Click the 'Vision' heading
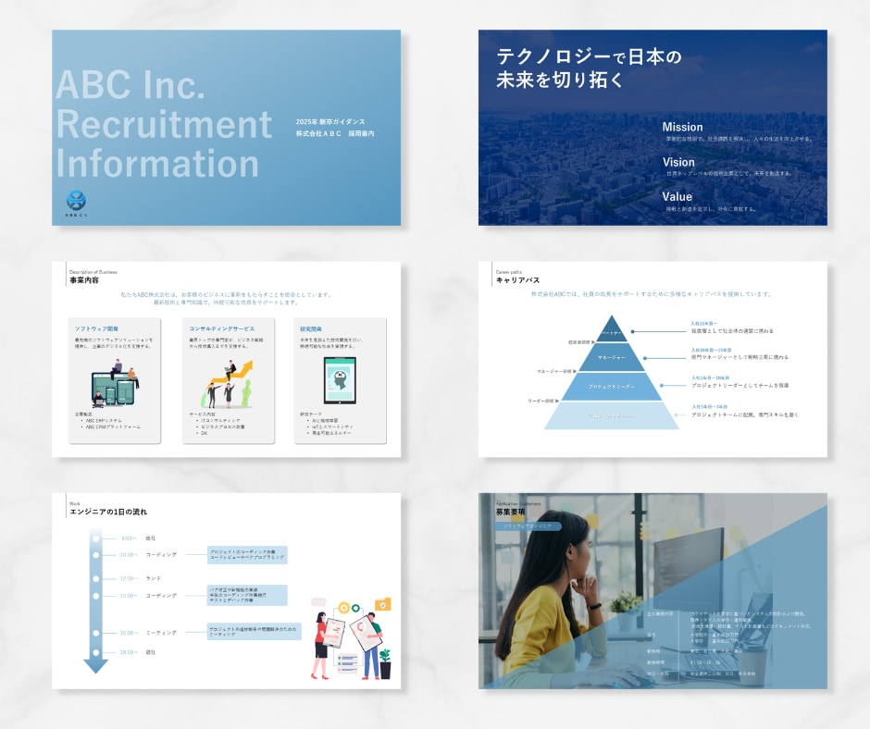 coord(678,162)
